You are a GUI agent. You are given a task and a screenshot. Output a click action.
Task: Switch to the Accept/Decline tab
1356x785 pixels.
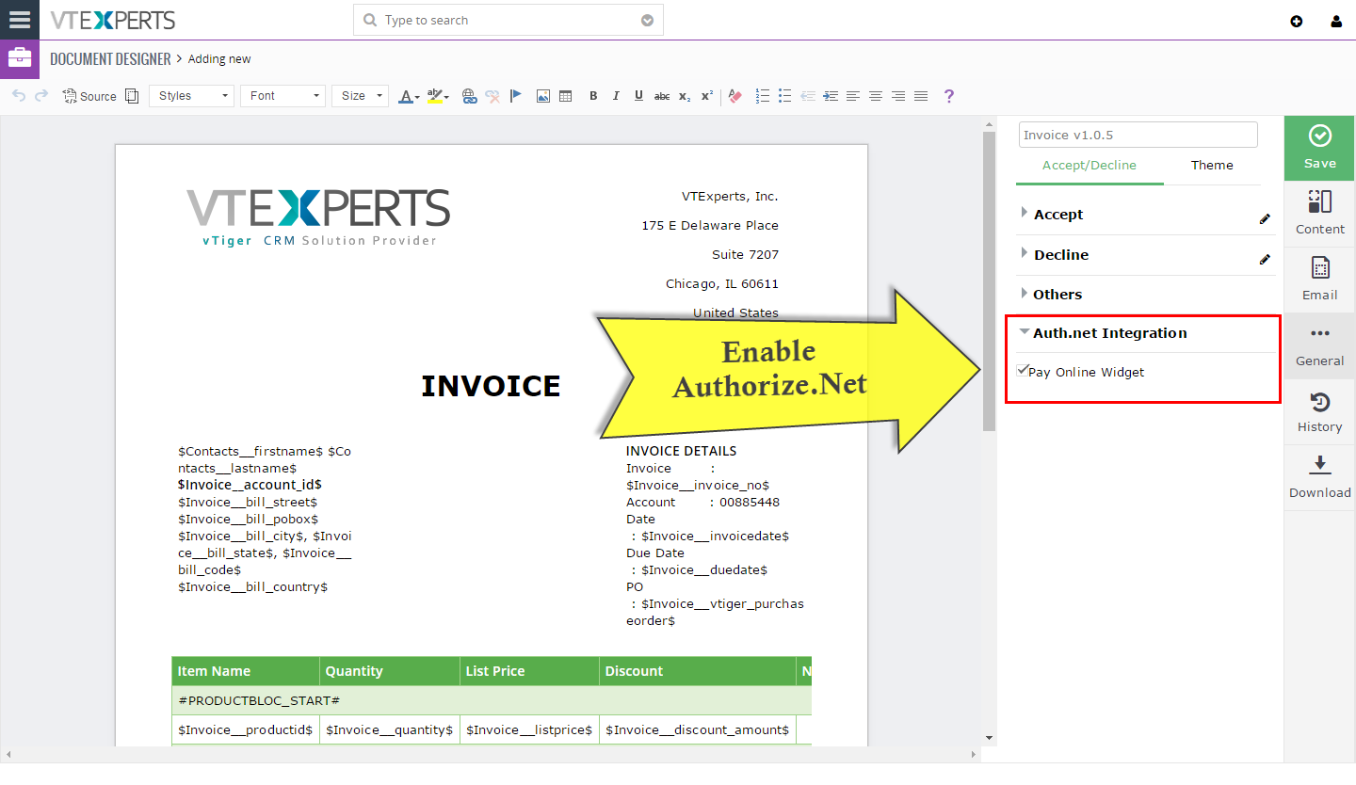(x=1089, y=165)
